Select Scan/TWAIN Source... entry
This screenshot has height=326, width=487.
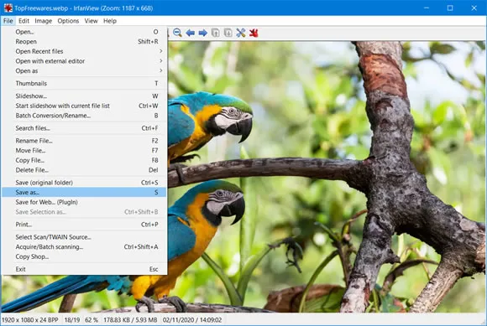(x=84, y=237)
